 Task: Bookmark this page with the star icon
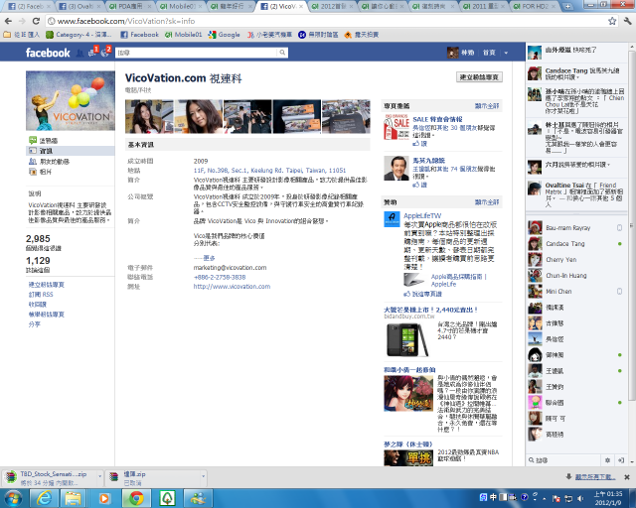612,21
